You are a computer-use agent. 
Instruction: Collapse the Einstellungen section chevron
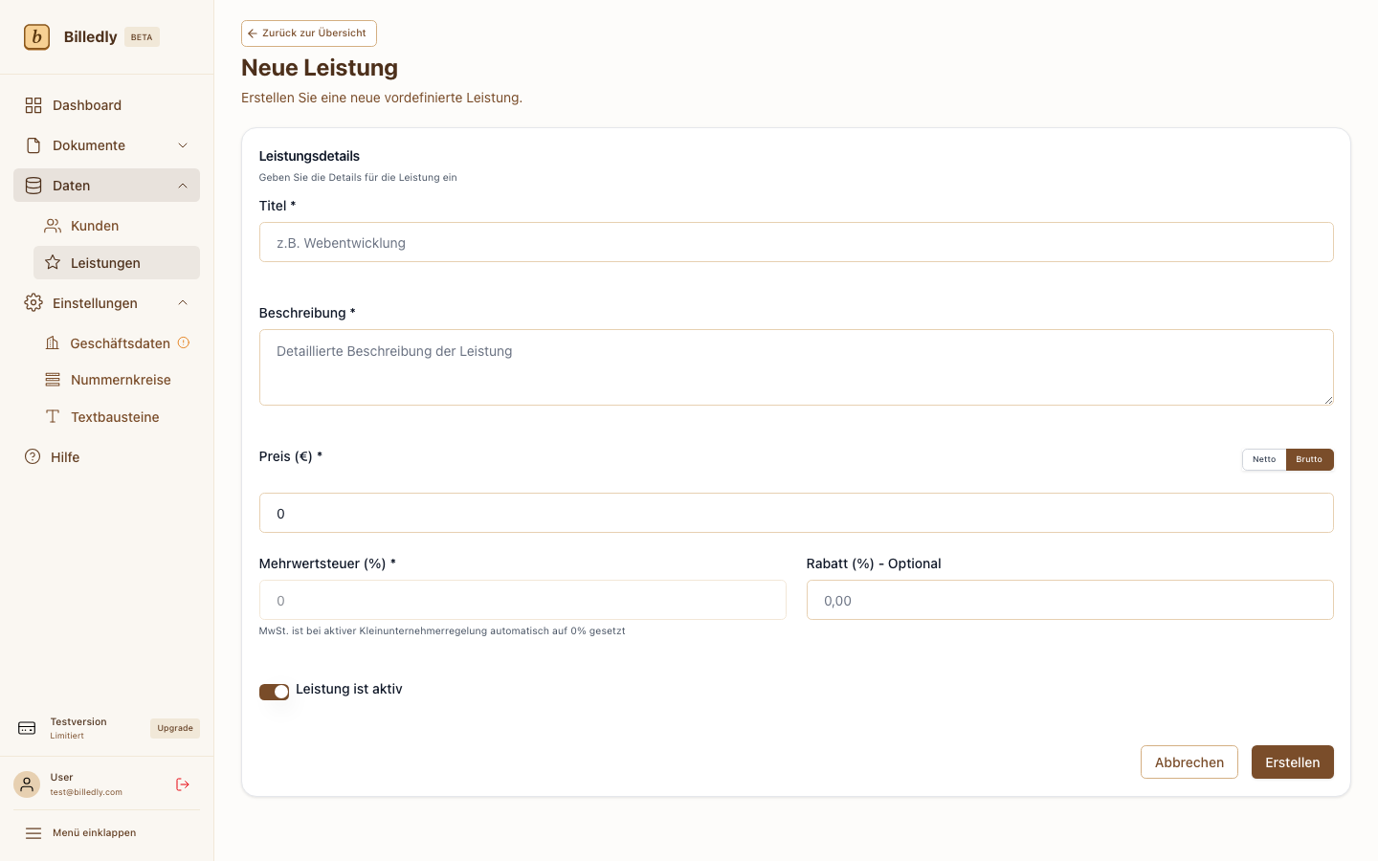point(183,303)
